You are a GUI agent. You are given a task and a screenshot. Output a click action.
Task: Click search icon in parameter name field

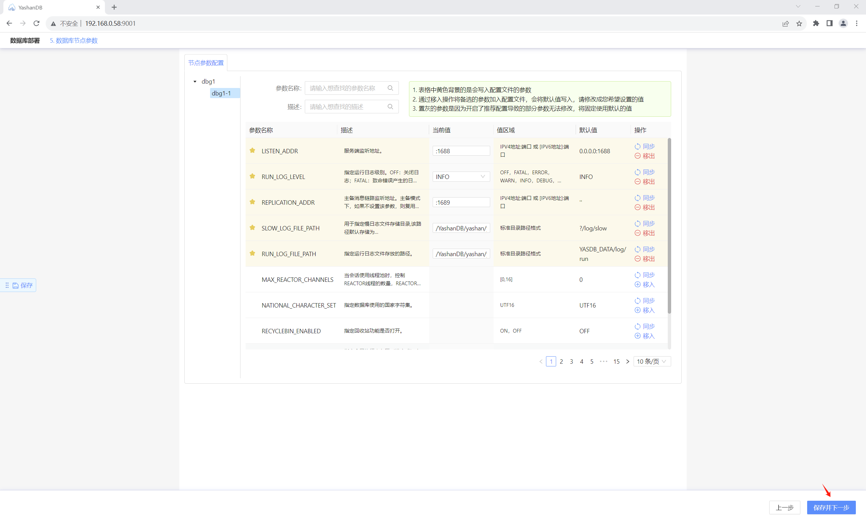[x=390, y=88]
